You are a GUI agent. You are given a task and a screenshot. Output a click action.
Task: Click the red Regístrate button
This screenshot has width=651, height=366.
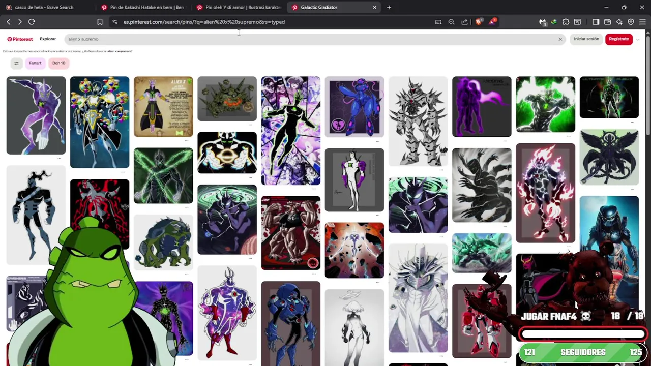pos(618,39)
